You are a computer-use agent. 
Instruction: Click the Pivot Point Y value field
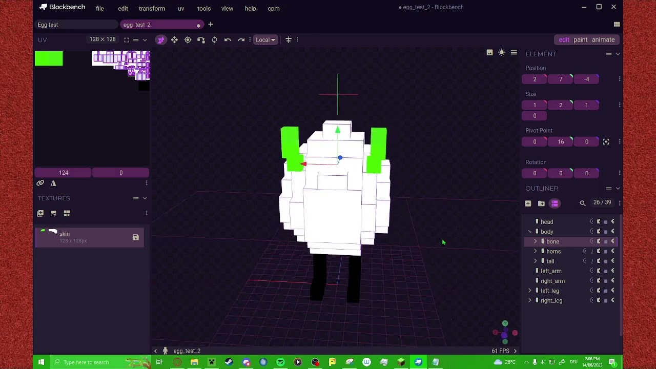(x=560, y=142)
